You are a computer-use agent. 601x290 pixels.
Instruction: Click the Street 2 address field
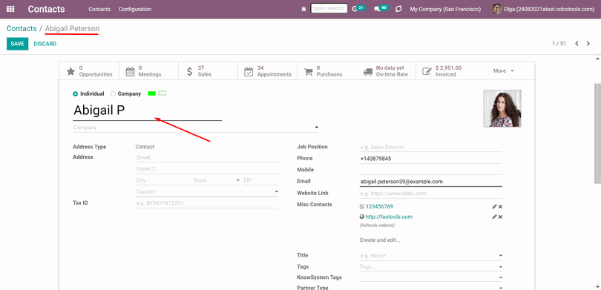click(x=207, y=169)
